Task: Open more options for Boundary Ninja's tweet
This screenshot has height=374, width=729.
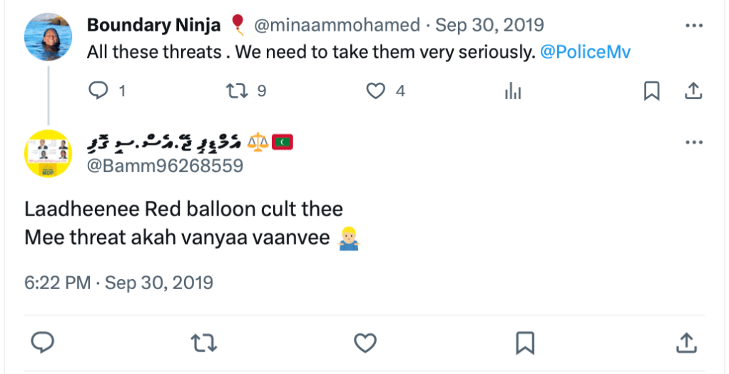Action: coord(693,26)
